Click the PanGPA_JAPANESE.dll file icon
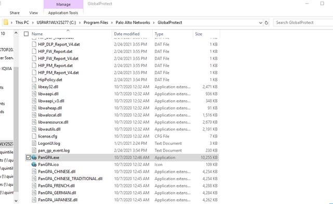 [34, 200]
